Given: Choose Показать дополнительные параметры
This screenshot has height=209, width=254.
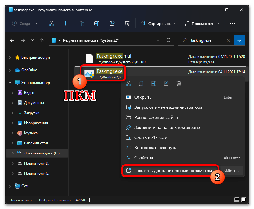Looking at the screenshot, I should coord(183,171).
